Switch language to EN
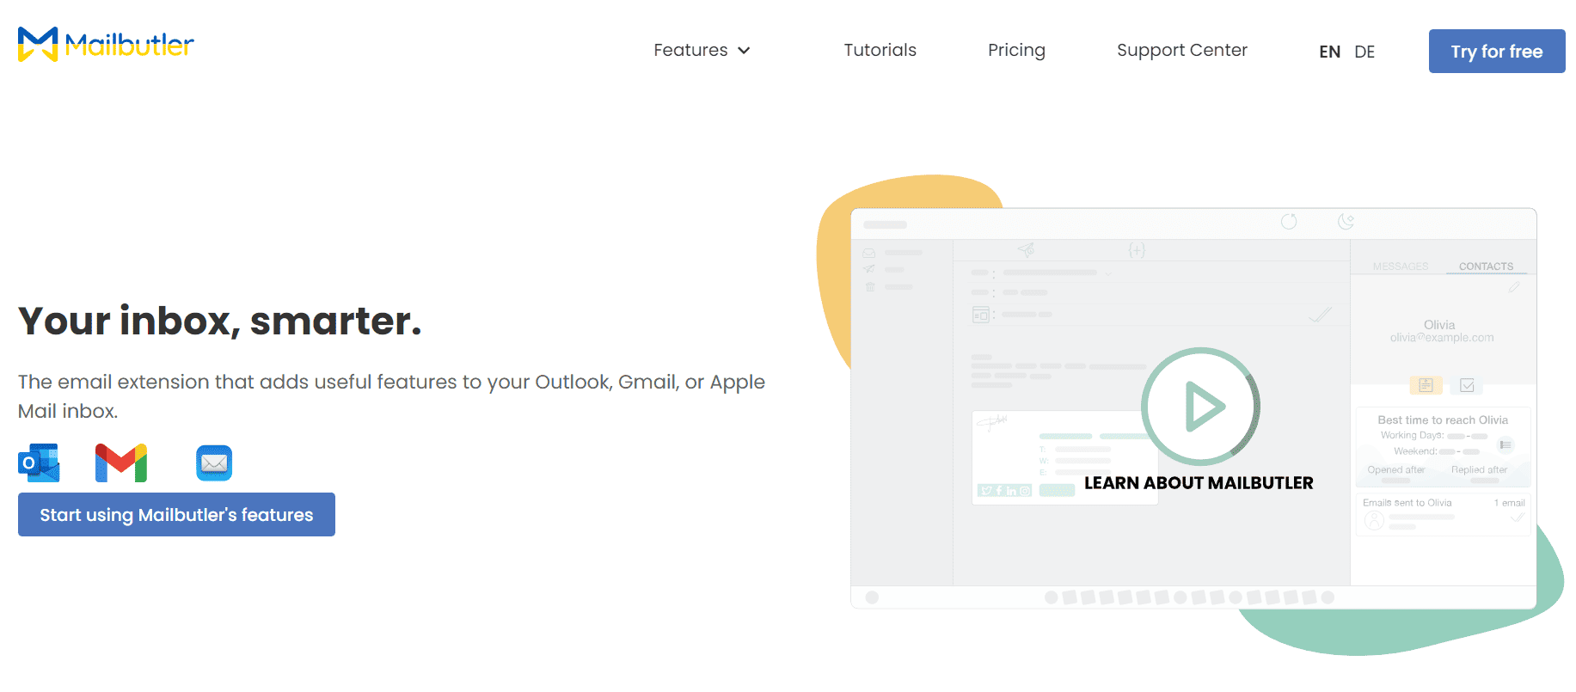This screenshot has height=692, width=1576. [1329, 52]
